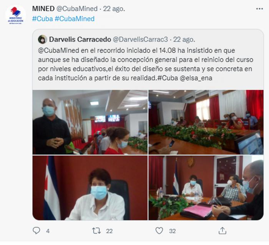269x245 pixels.
Task: Open the #CubaMined hashtag link
Action: pos(75,19)
